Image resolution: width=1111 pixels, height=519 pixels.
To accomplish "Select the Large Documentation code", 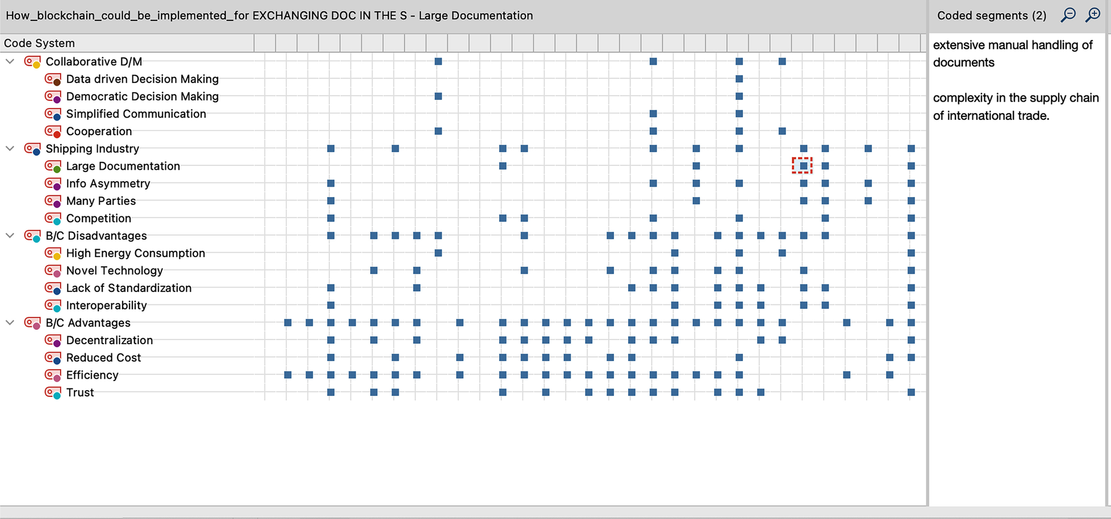I will pyautogui.click(x=123, y=166).
